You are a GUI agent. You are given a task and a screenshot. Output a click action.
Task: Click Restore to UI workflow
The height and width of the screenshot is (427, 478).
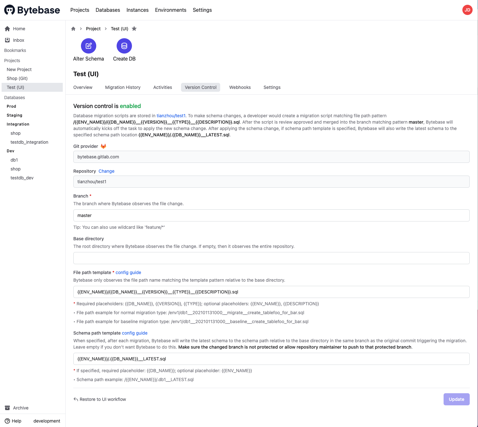pyautogui.click(x=100, y=399)
